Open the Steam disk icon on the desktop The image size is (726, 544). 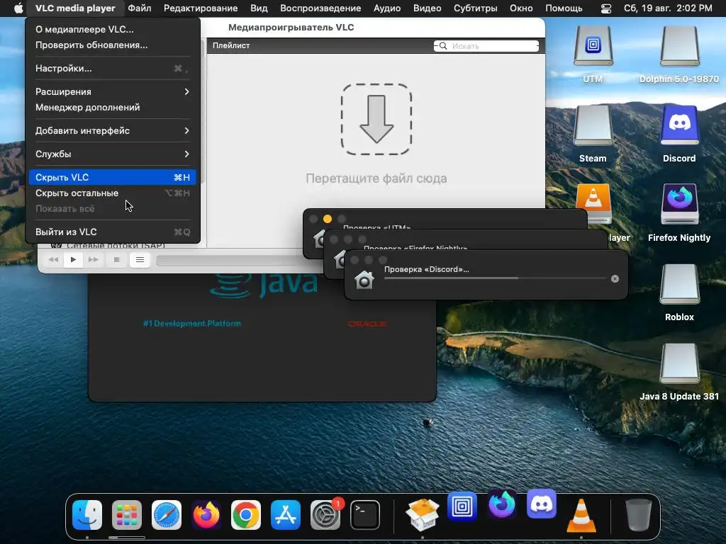tap(593, 125)
